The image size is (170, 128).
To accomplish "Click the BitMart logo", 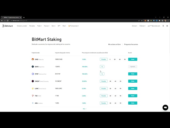I will (7, 26).
